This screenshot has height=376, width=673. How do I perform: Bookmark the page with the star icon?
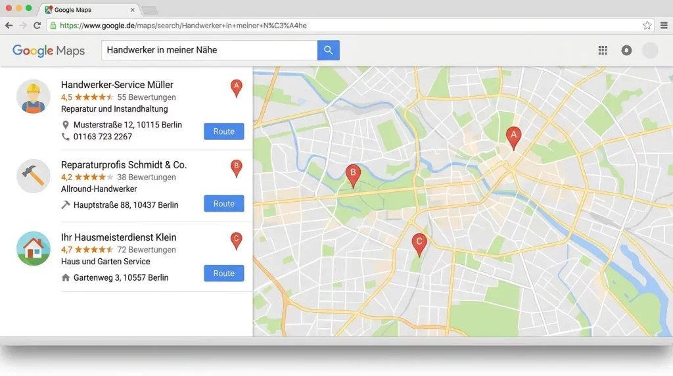(x=647, y=26)
